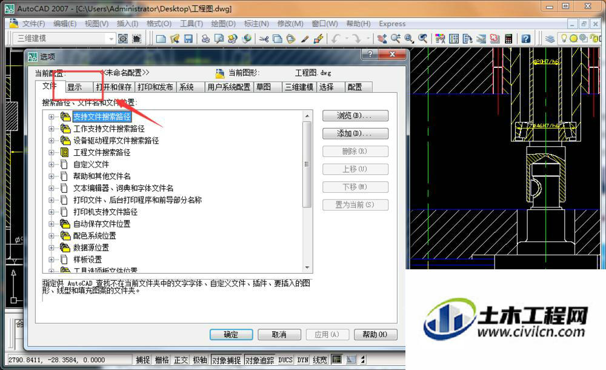Click the Undo arrow icon

point(336,38)
